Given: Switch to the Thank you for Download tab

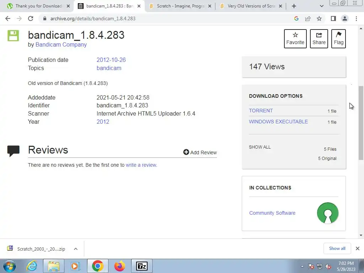Looking at the screenshot, I should coord(38,6).
